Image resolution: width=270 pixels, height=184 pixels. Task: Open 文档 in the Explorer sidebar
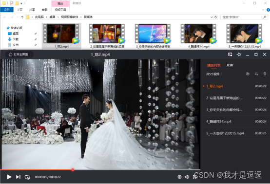(16, 45)
